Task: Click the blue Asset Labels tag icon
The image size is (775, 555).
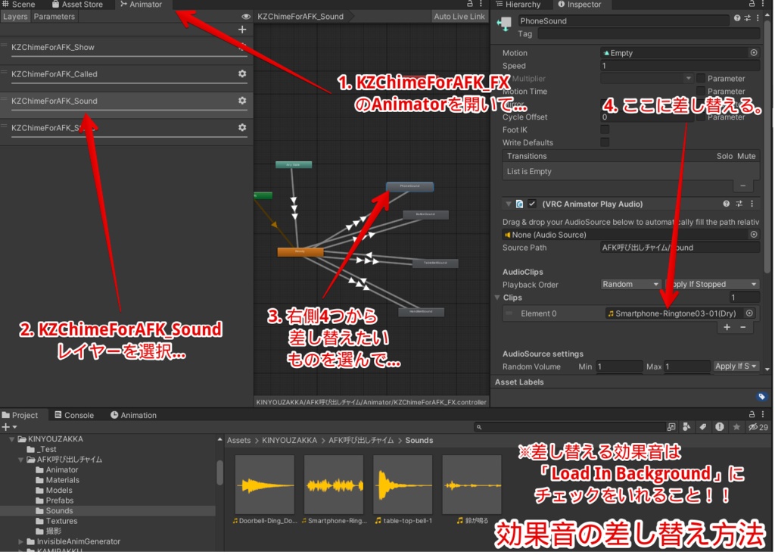Action: (x=761, y=396)
